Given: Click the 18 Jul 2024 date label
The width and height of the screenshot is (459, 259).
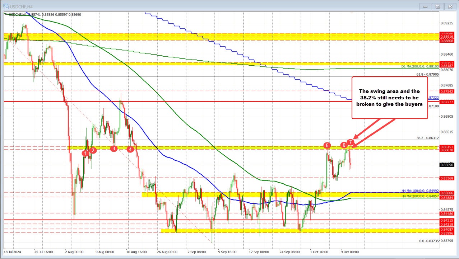Looking at the screenshot, I should pos(13,252).
